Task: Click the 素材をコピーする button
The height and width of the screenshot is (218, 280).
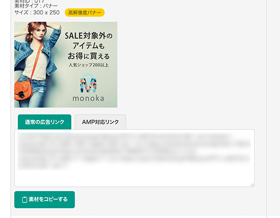Action: coord(44,200)
